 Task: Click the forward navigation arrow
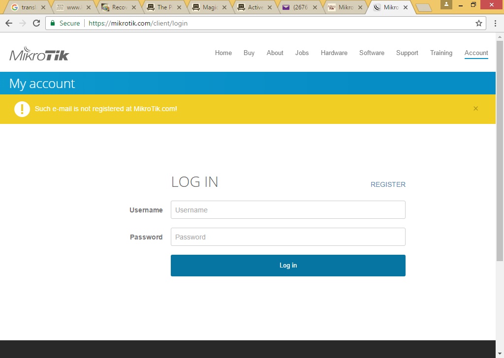(x=22, y=23)
